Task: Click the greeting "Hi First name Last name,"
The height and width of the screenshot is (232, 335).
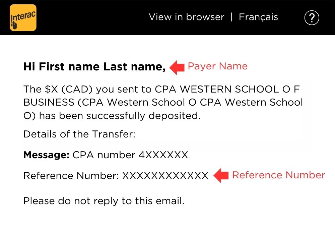Action: tap(94, 67)
